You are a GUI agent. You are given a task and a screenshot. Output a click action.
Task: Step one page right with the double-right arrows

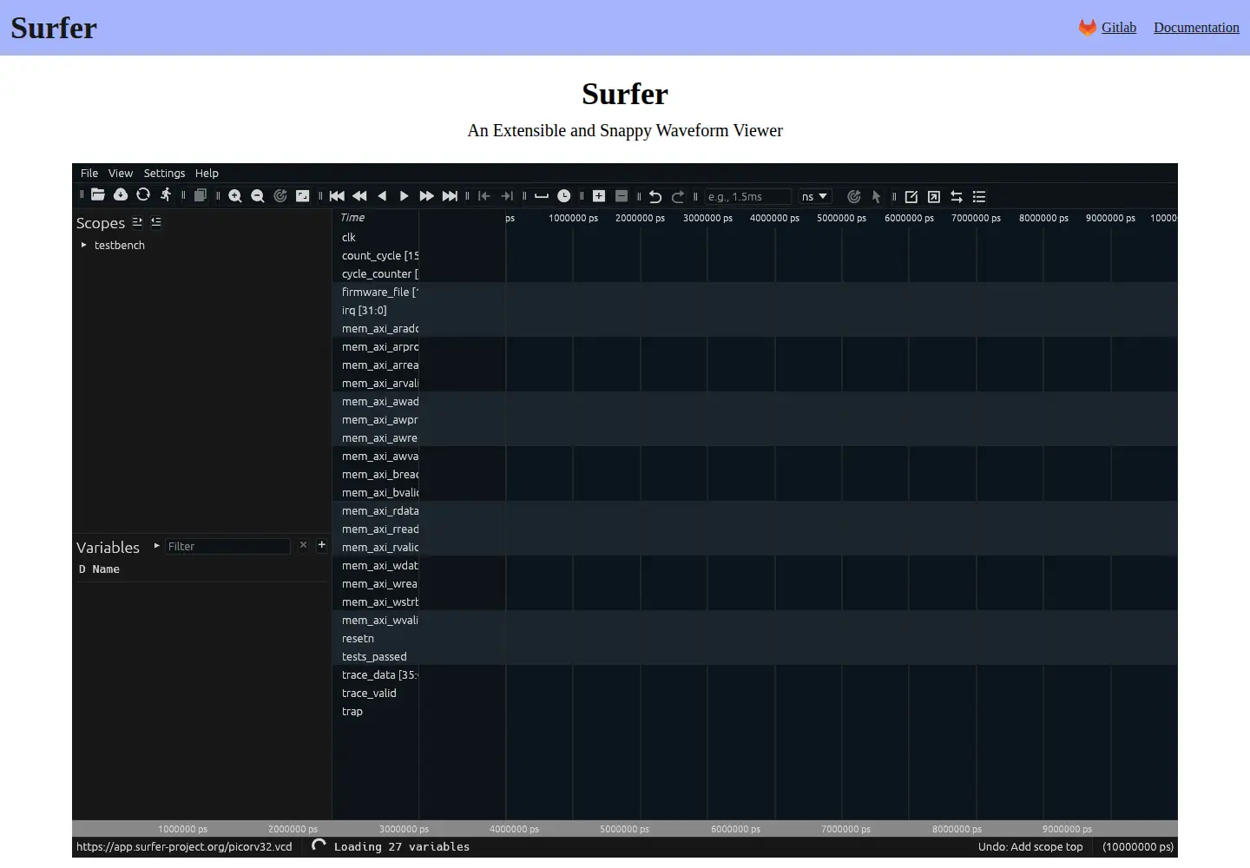(427, 197)
